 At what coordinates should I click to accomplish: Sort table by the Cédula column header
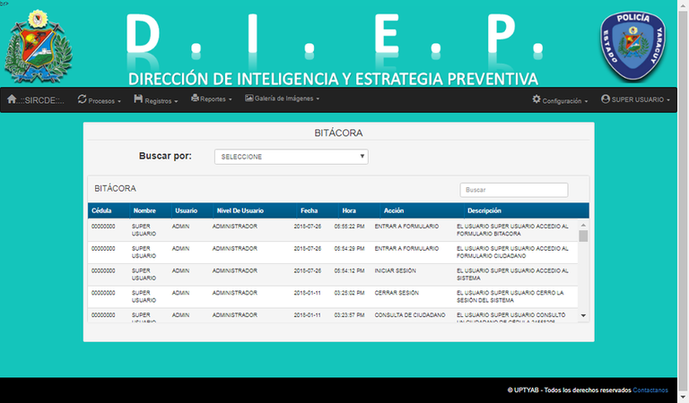(x=101, y=210)
